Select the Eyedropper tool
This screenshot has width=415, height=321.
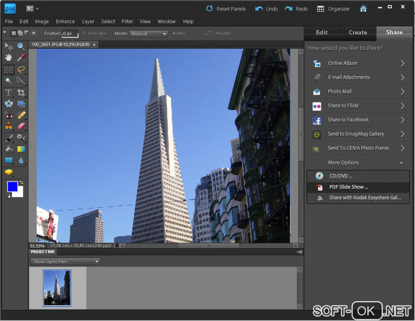21,58
